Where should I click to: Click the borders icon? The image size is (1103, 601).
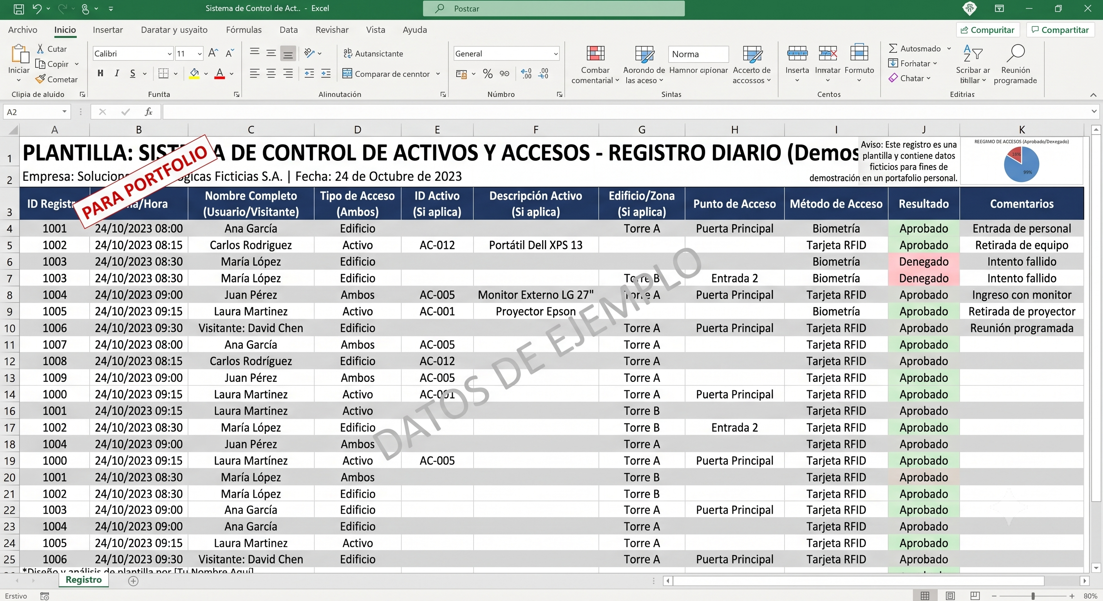[x=163, y=74]
